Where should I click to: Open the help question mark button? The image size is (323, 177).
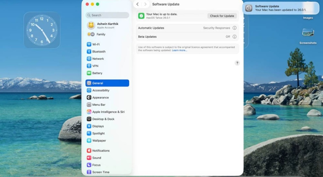point(237,63)
